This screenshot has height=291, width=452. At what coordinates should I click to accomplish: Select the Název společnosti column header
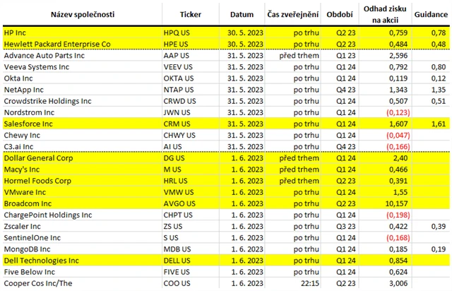[83, 14]
